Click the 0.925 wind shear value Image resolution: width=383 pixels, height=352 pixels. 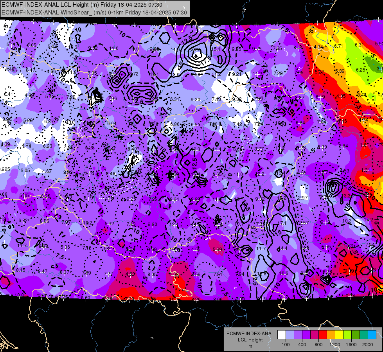click(5, 169)
